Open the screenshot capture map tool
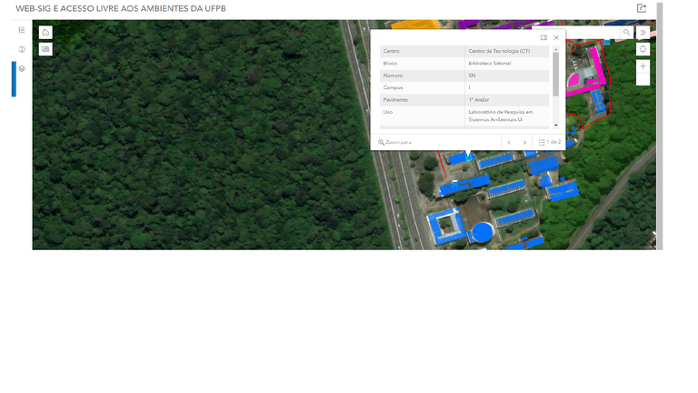 point(45,49)
